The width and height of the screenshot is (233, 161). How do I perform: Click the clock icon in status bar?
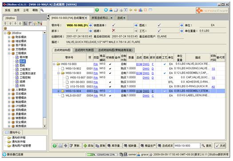pyautogui.click(x=151, y=155)
